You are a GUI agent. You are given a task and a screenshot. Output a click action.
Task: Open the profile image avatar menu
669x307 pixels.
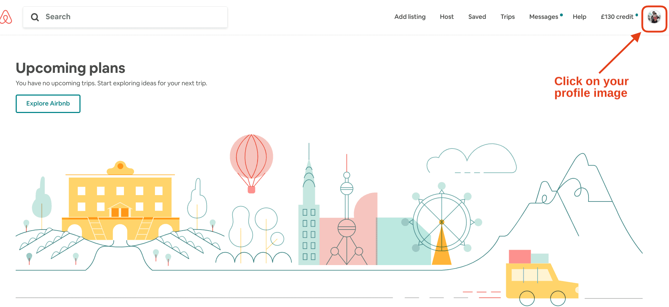(x=654, y=17)
